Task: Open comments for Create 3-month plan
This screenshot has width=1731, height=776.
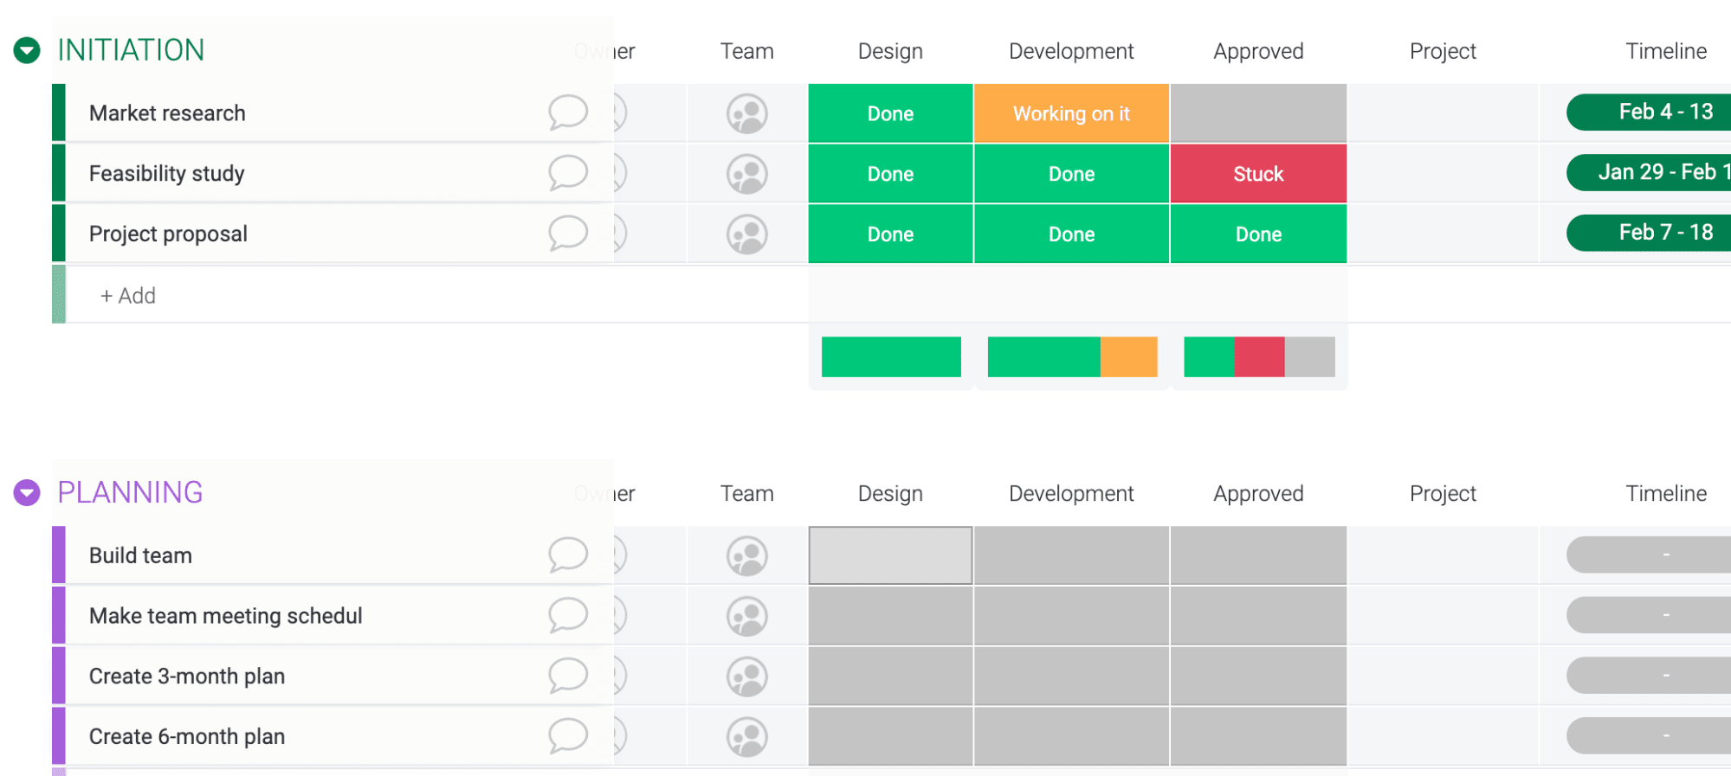Action: (x=568, y=676)
